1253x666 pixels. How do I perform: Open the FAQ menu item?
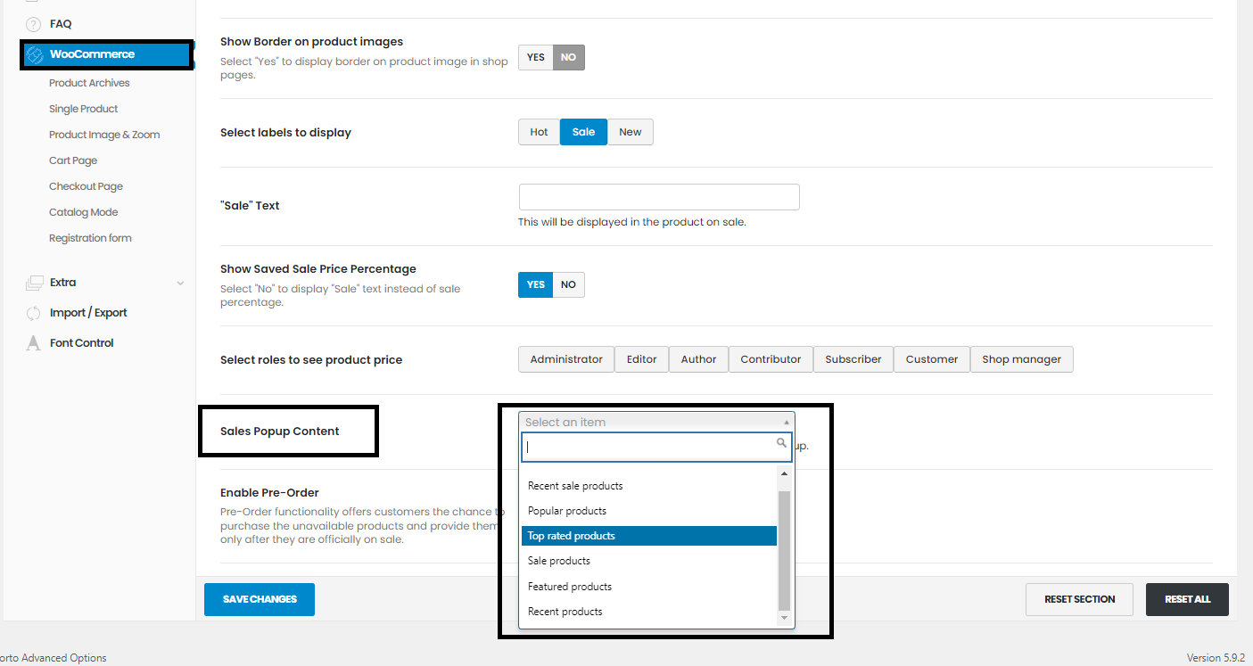pos(61,24)
